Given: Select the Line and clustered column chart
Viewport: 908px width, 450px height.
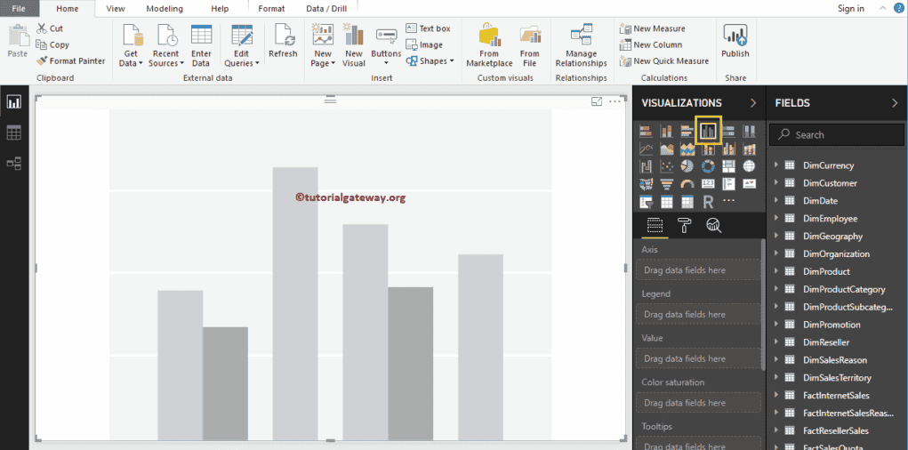Looking at the screenshot, I should click(728, 149).
